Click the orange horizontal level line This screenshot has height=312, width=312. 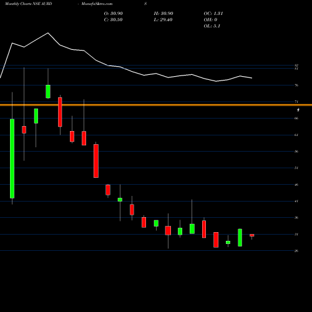pyautogui.click(x=156, y=105)
